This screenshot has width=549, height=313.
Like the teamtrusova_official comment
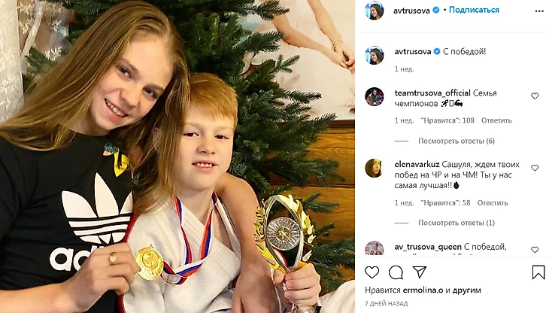point(535,96)
